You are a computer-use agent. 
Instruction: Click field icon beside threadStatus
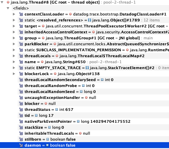(21, 110)
